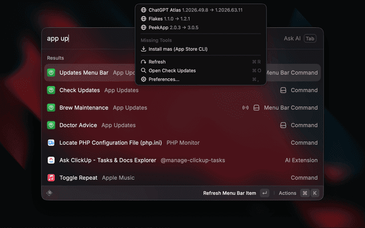Click ClickUp app icon
365x228 pixels.
51,160
